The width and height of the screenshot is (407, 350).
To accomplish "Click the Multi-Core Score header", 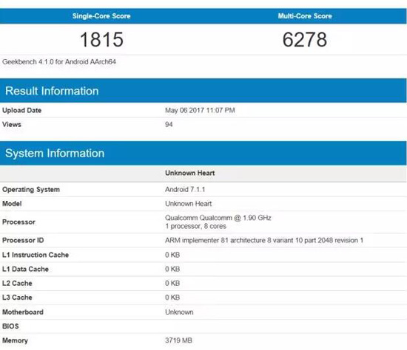I will (x=305, y=16).
